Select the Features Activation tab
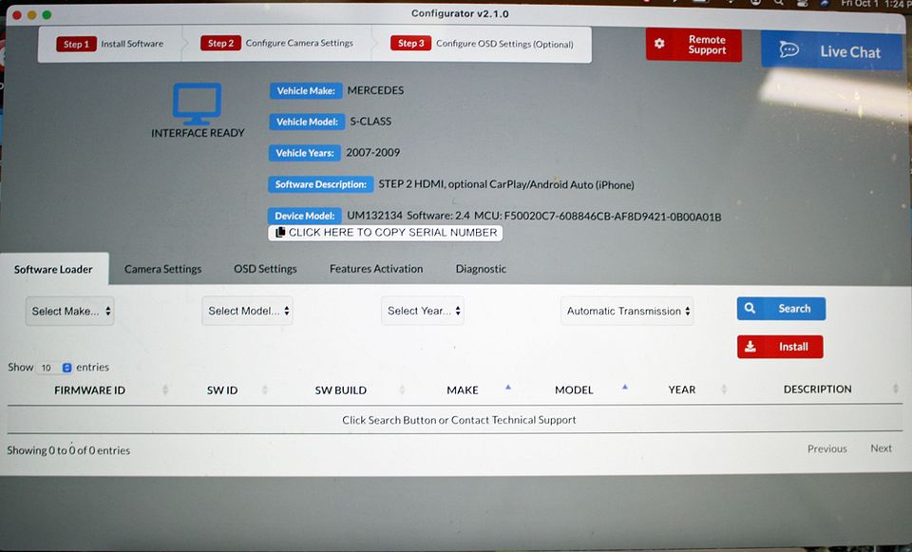Screen dimensions: 912x552 point(376,269)
